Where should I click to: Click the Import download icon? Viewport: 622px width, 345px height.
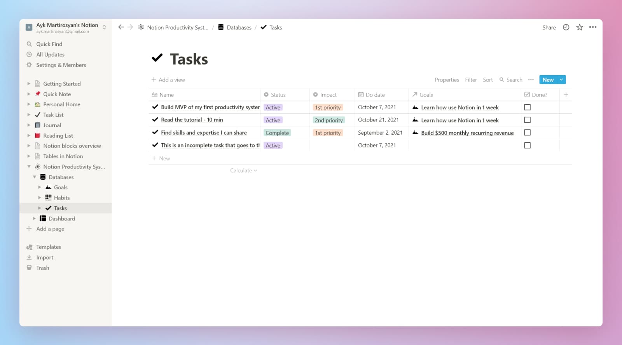coord(29,257)
